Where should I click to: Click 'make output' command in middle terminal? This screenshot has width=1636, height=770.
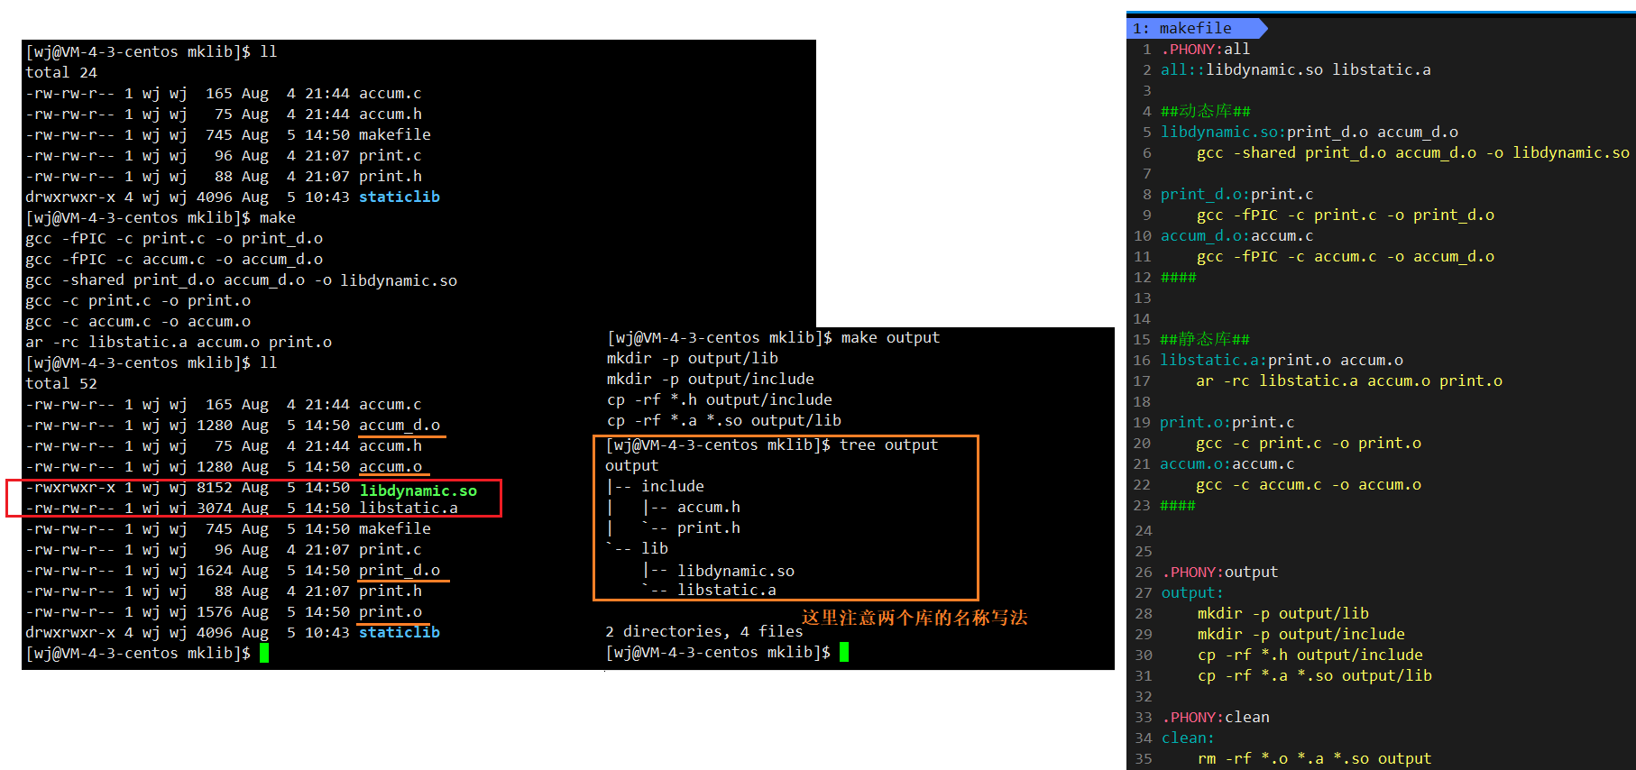coord(890,337)
